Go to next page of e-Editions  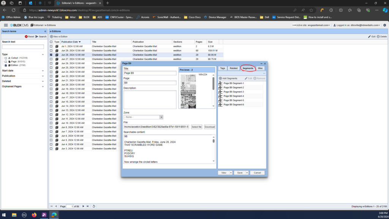(84, 206)
